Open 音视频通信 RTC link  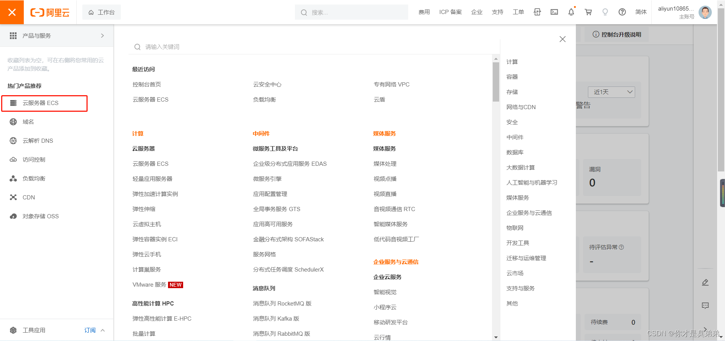coord(394,209)
